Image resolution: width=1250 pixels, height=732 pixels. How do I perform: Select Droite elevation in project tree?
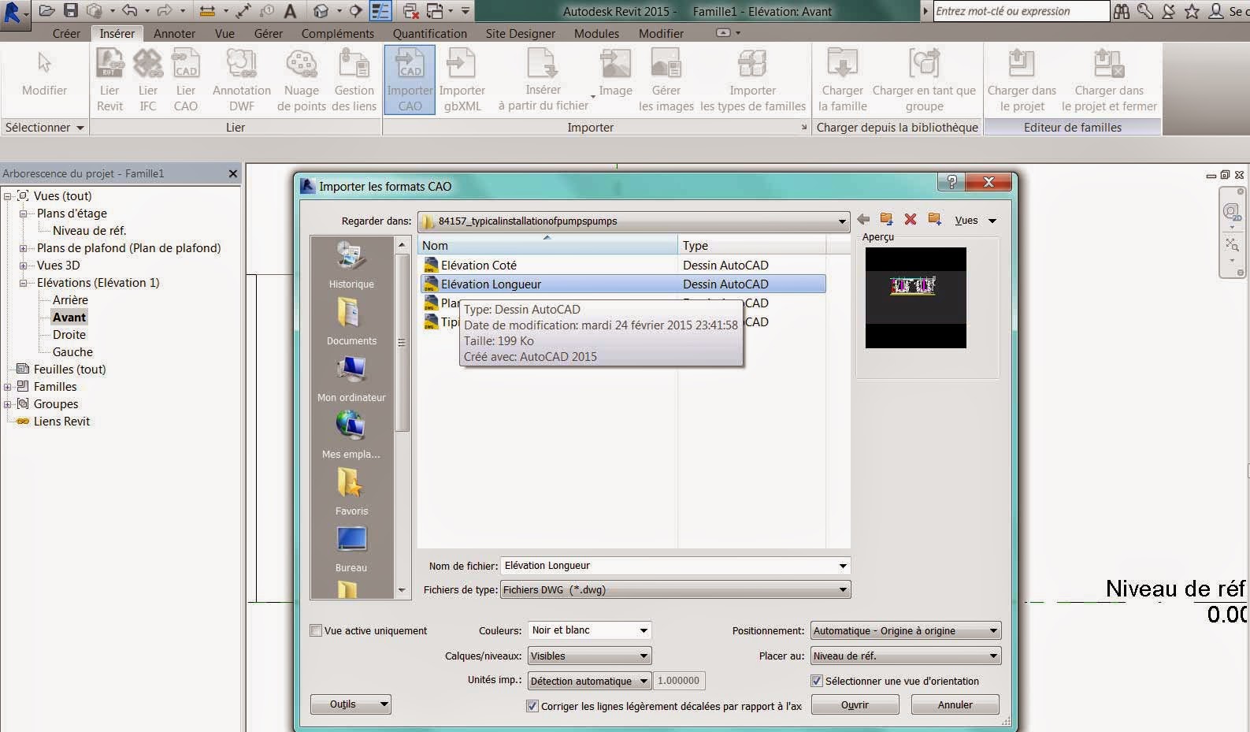[69, 335]
